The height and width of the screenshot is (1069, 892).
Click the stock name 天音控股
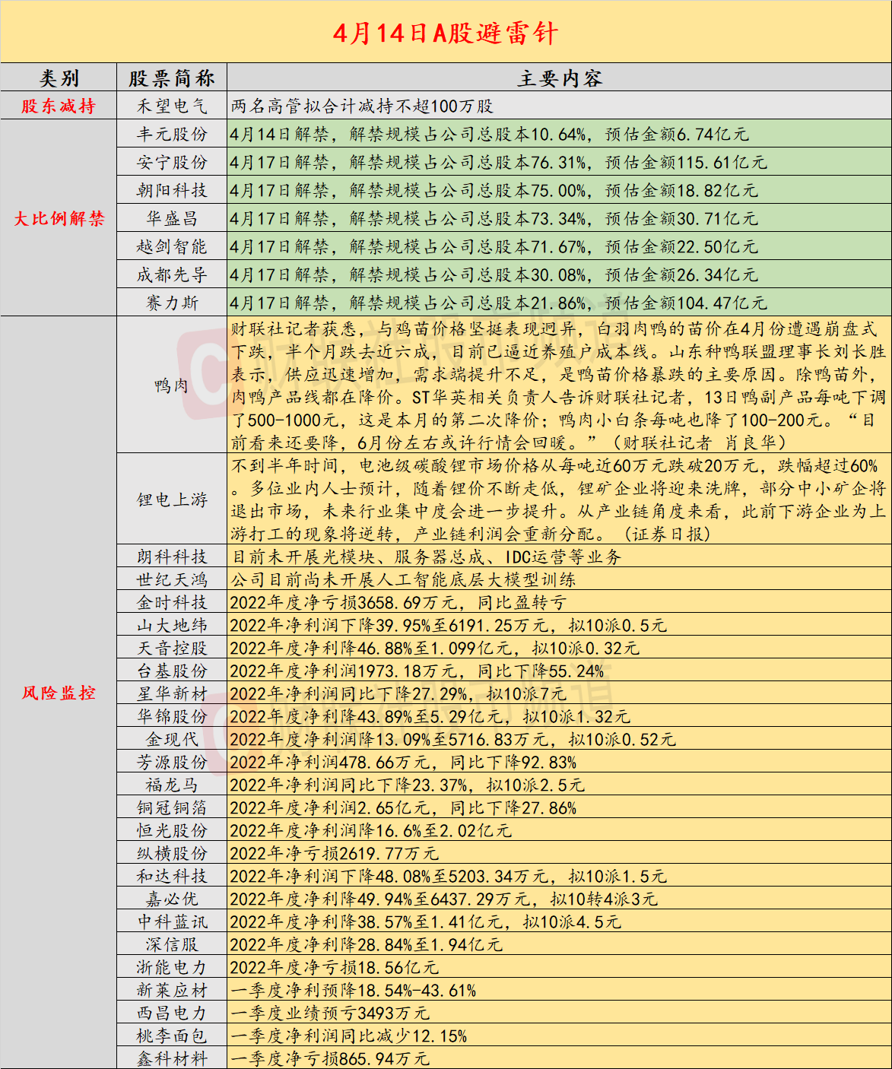tap(172, 649)
